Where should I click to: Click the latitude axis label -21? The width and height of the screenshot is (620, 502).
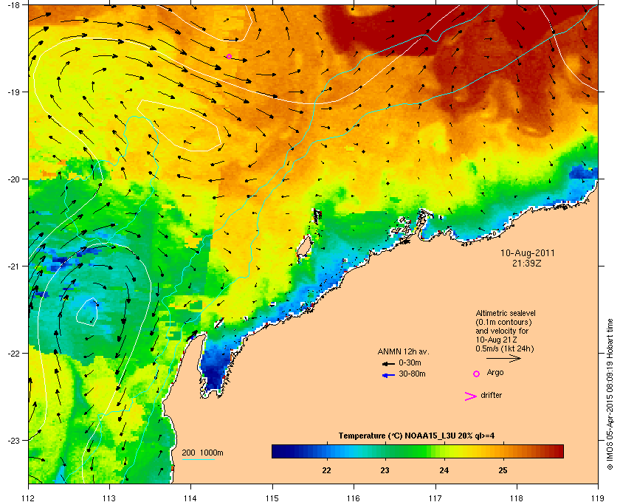pos(13,266)
